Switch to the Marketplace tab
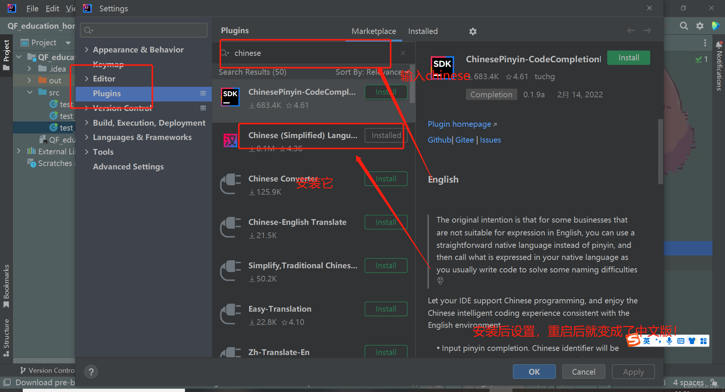 coord(374,31)
